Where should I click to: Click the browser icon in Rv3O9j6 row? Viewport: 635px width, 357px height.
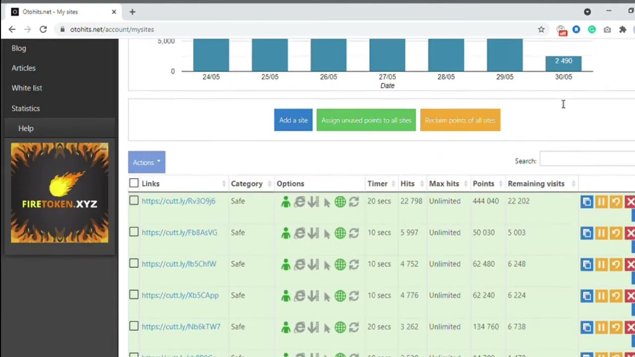point(299,201)
